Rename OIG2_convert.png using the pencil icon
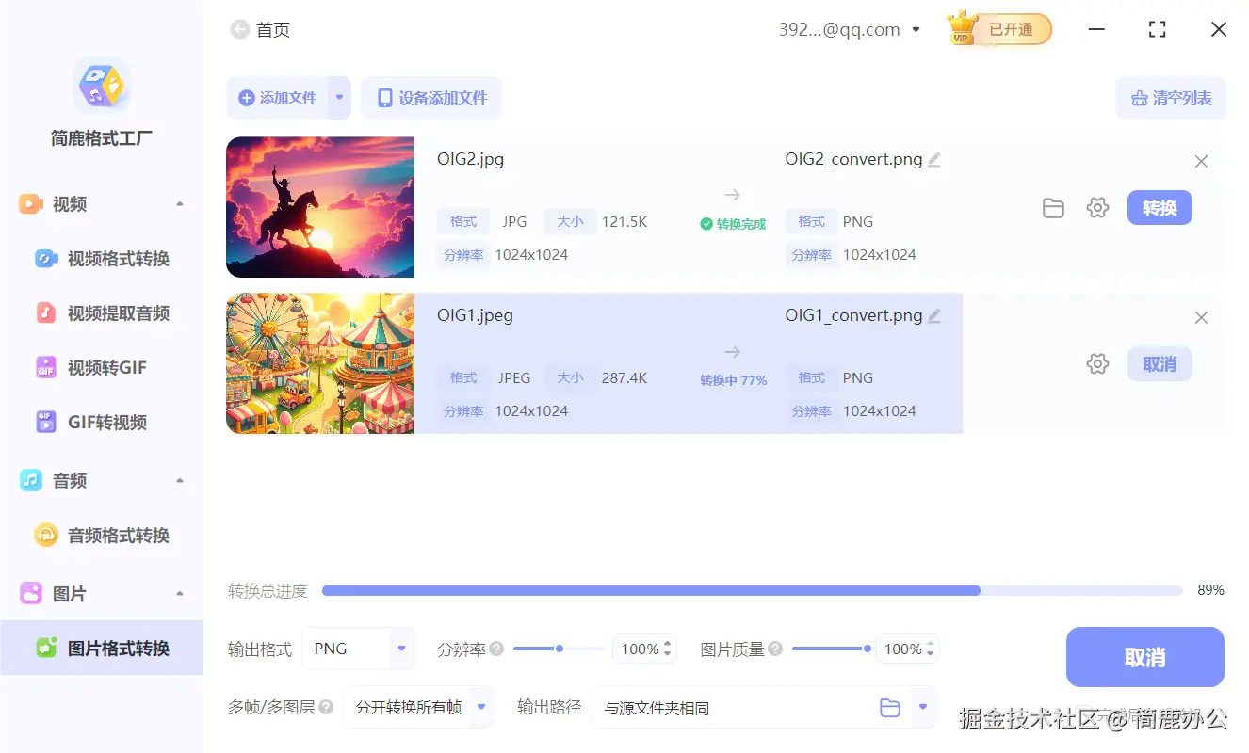Screen dimensions: 1249x753 tap(933, 159)
